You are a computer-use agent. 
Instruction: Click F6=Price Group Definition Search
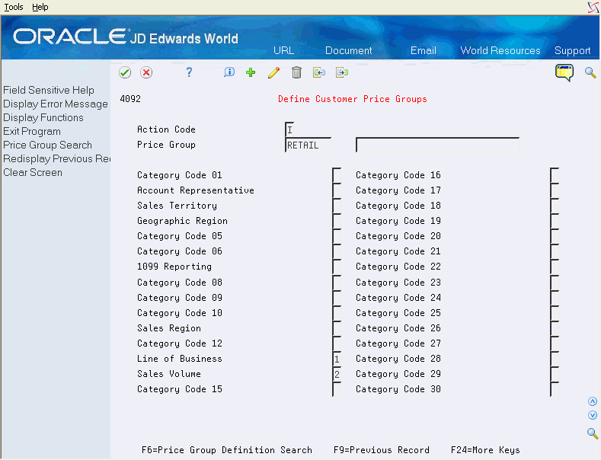click(x=227, y=450)
